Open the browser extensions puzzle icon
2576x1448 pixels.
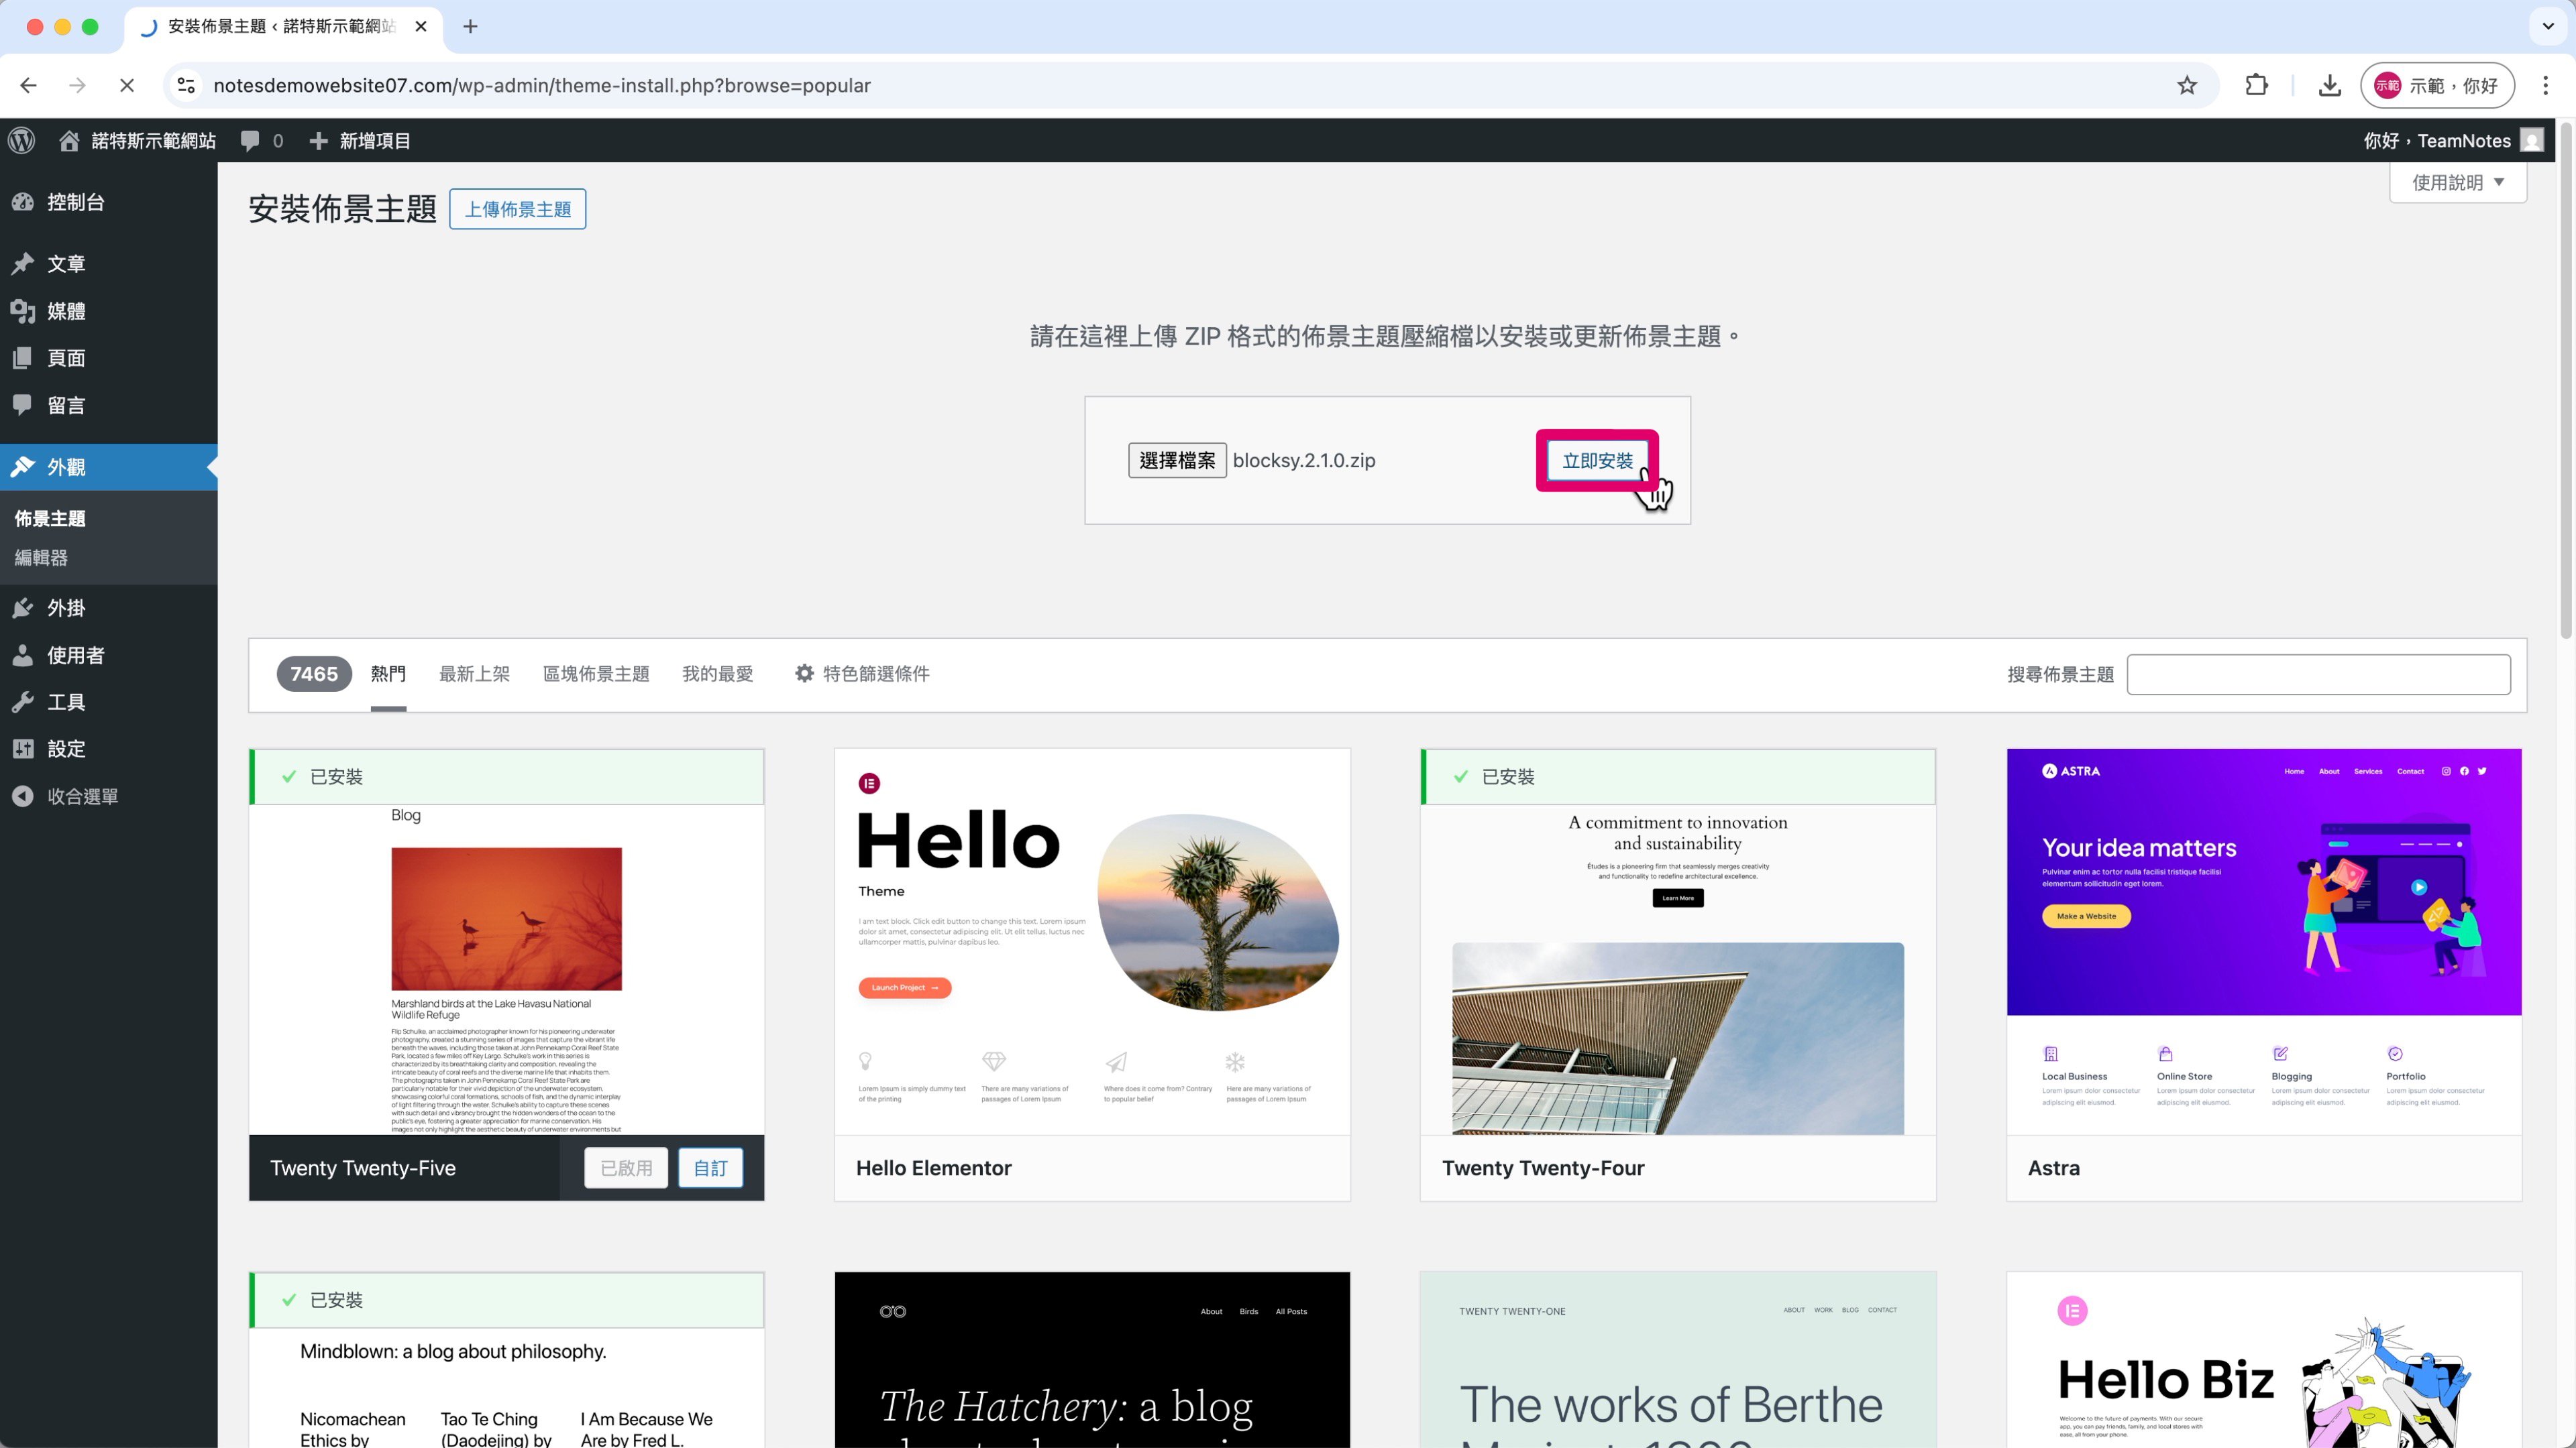point(2256,86)
